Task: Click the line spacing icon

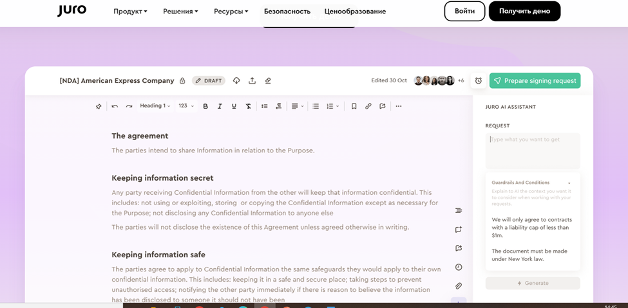Action: point(264,106)
